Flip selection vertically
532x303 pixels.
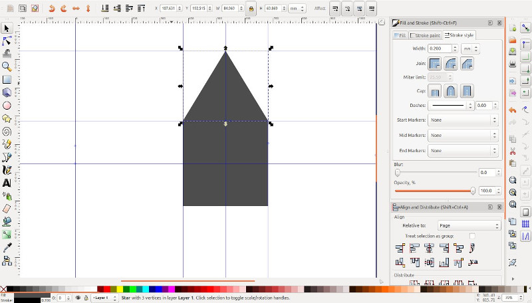(88, 8)
